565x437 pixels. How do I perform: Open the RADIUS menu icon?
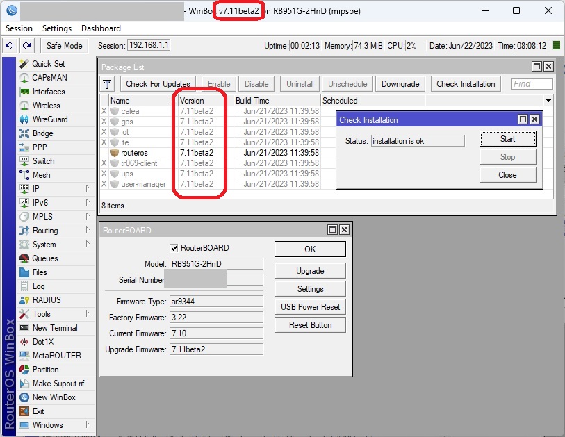point(24,299)
